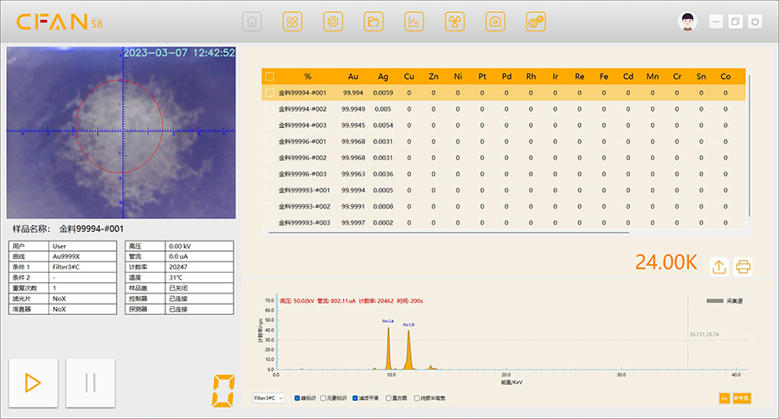The height and width of the screenshot is (419, 779).
Task: Uncheck the 滤波平滑 smoothing checkbox
Action: tap(355, 398)
